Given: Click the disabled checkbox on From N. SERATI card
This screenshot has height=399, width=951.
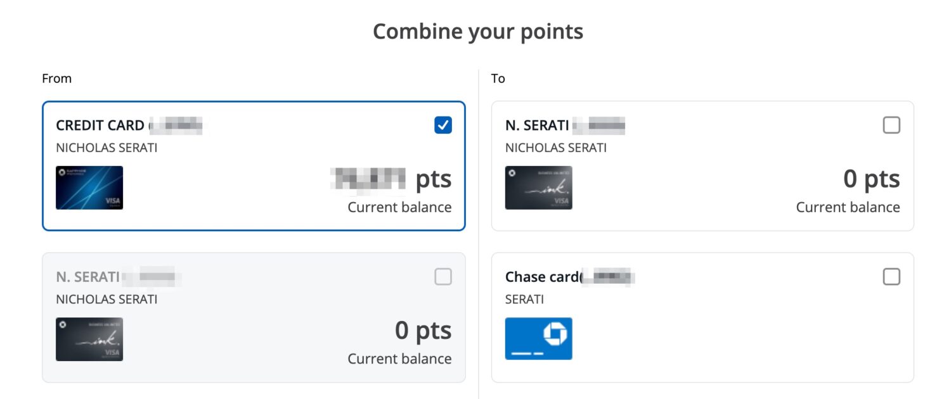Looking at the screenshot, I should point(443,277).
